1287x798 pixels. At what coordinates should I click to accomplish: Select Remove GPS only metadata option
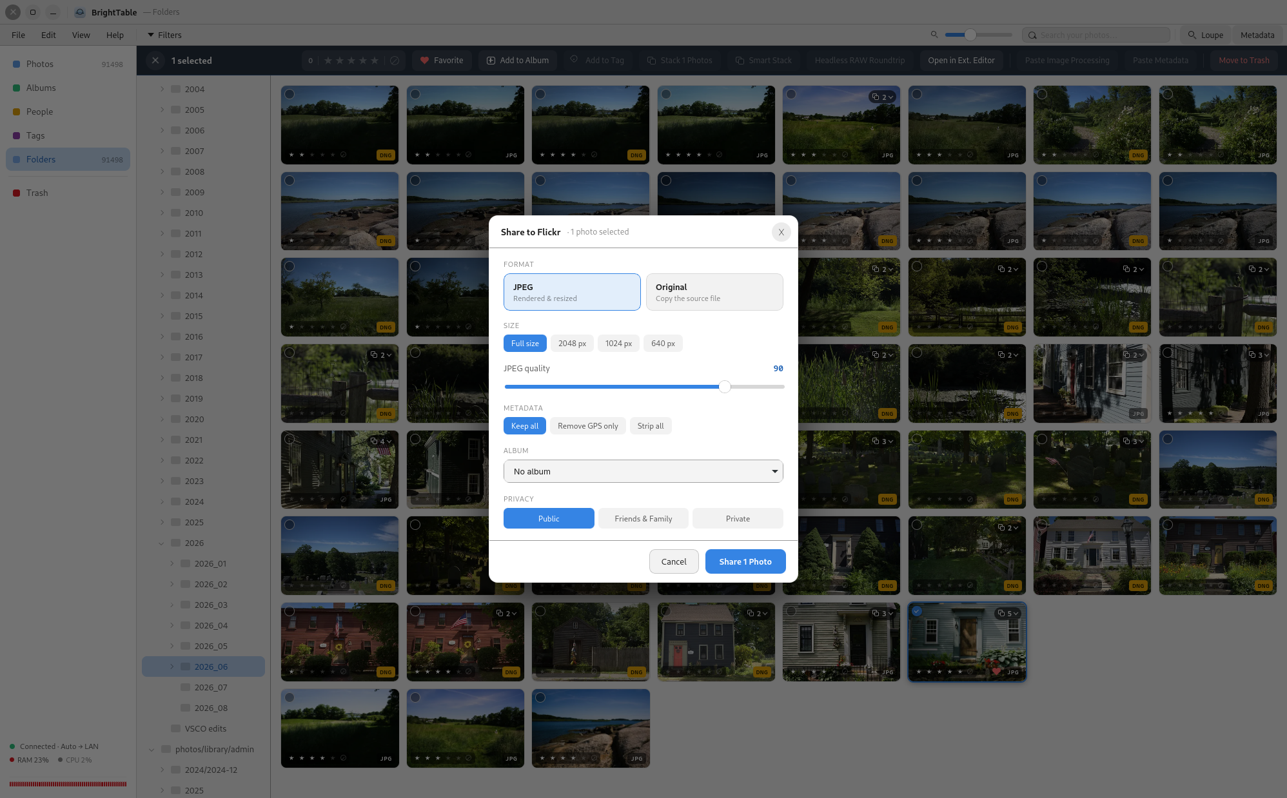(x=587, y=426)
